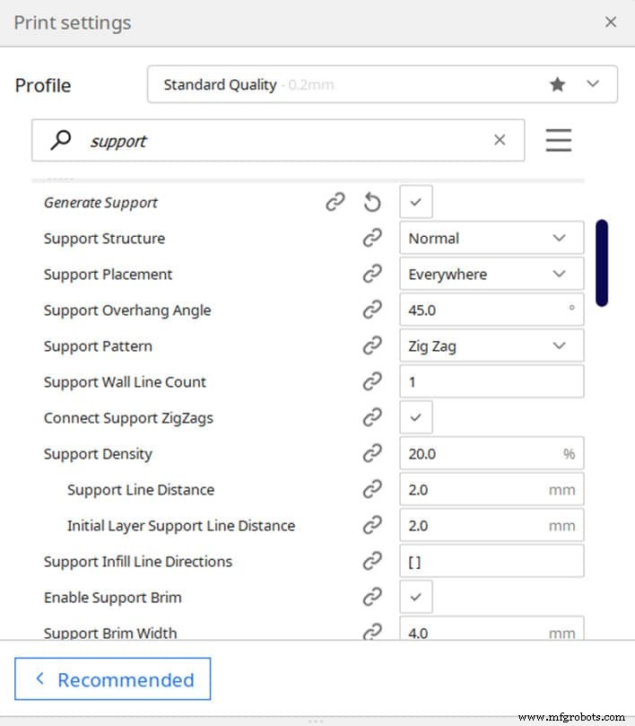The height and width of the screenshot is (726, 635).
Task: Click the link icon beside Enable Support Brim
Action: (x=373, y=597)
